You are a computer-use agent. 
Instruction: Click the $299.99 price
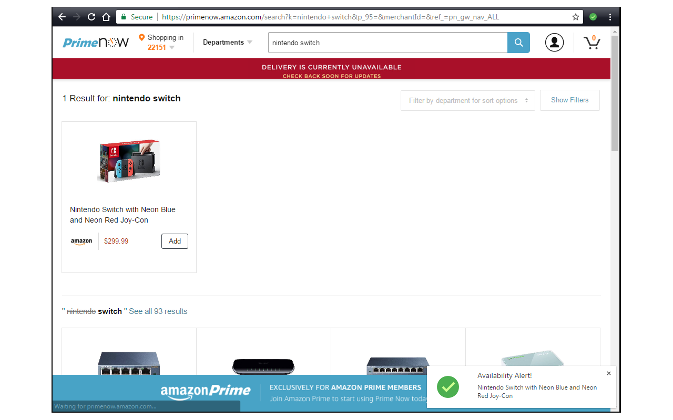point(116,241)
